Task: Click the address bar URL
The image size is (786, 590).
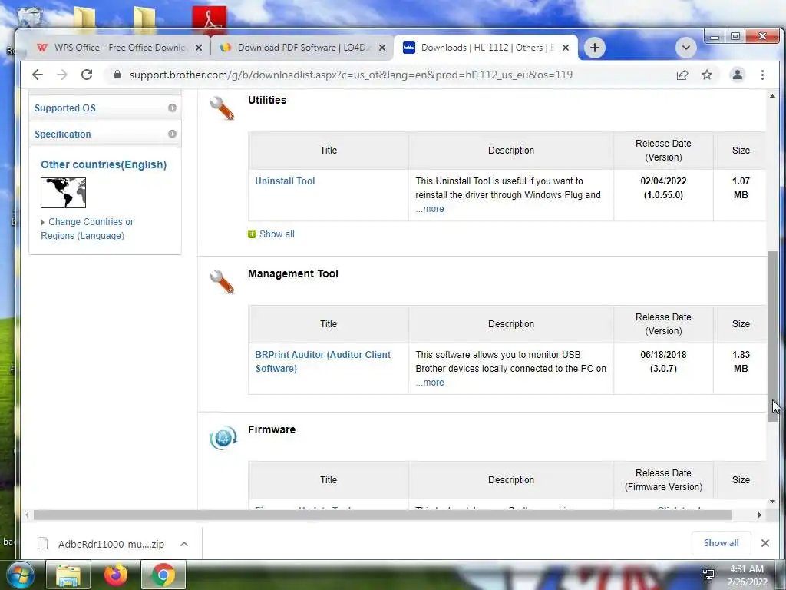Action: pyautogui.click(x=350, y=75)
